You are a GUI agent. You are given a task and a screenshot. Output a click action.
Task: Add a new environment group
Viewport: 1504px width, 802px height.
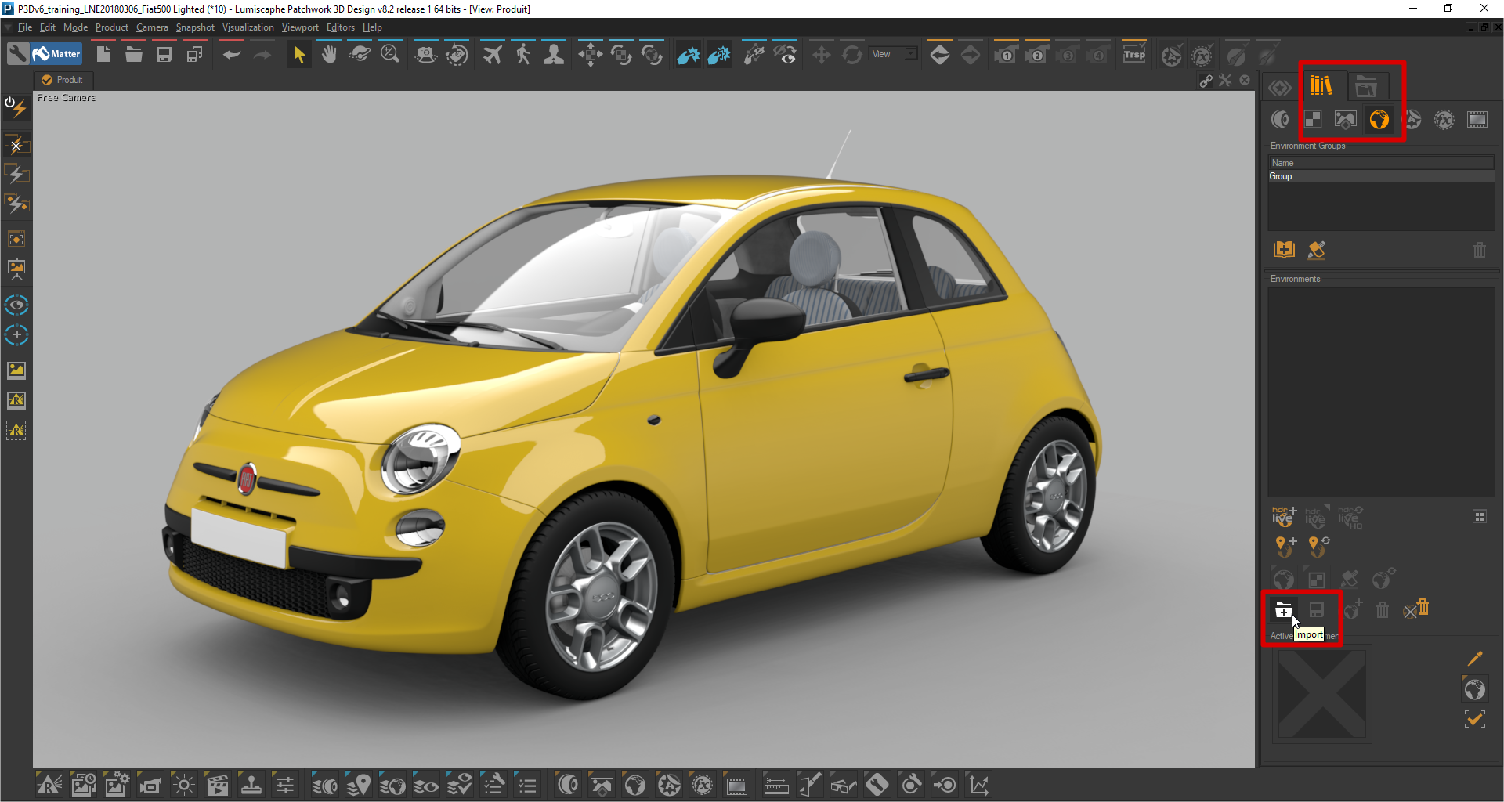(1284, 250)
